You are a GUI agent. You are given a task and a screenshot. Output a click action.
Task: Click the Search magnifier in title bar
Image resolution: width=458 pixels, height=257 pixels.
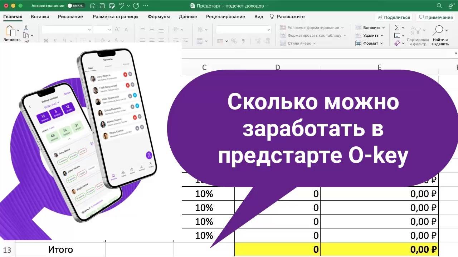[x=439, y=6]
